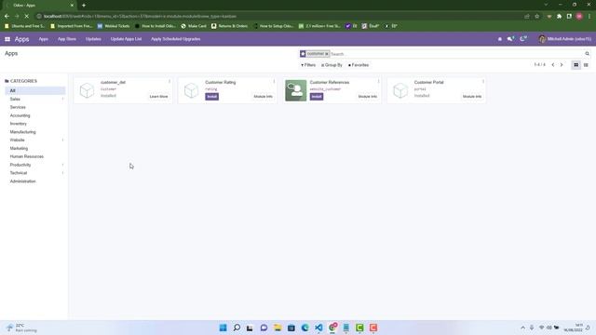Open the Odoo home menu grid icon
596x335 pixels.
coord(7,39)
